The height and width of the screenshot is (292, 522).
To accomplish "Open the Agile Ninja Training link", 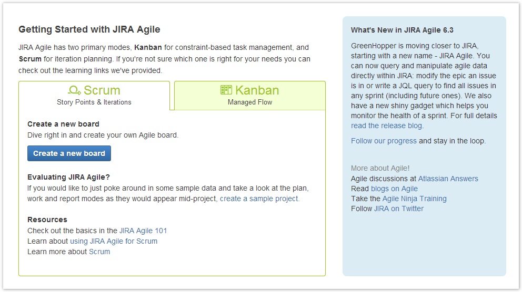I will [415, 199].
